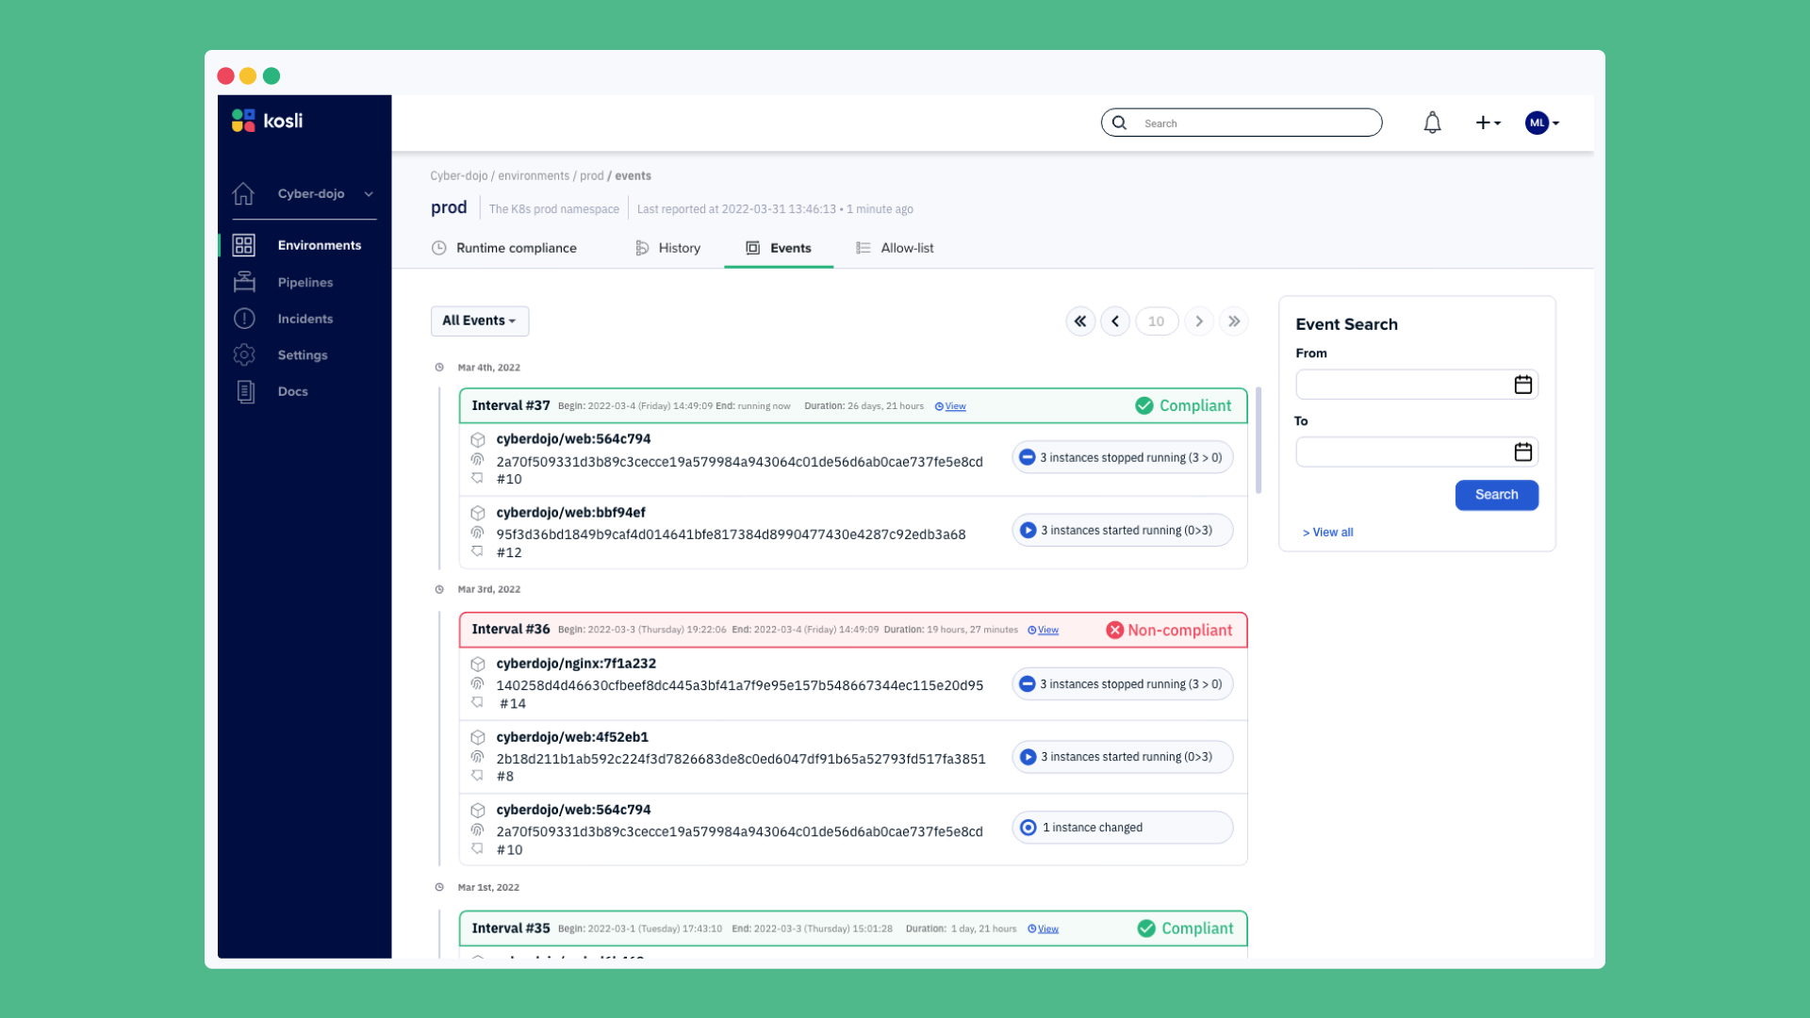Click the first page navigation arrow
This screenshot has width=1810, height=1018.
(x=1079, y=320)
